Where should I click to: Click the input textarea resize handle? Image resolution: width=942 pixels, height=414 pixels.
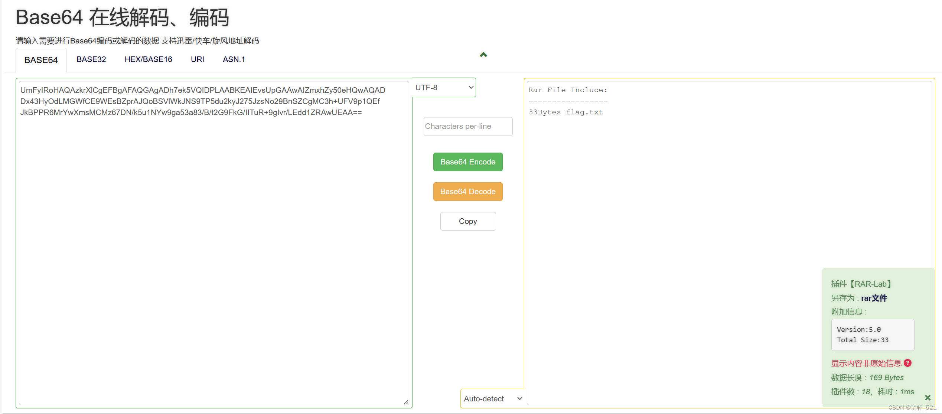(406, 402)
